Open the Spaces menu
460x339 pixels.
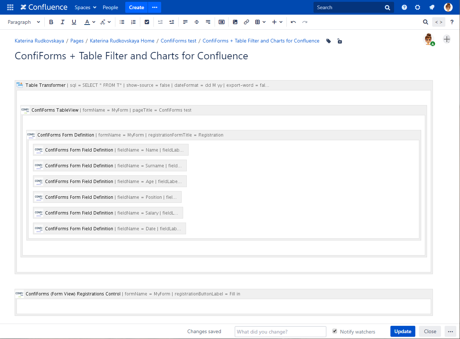click(85, 7)
